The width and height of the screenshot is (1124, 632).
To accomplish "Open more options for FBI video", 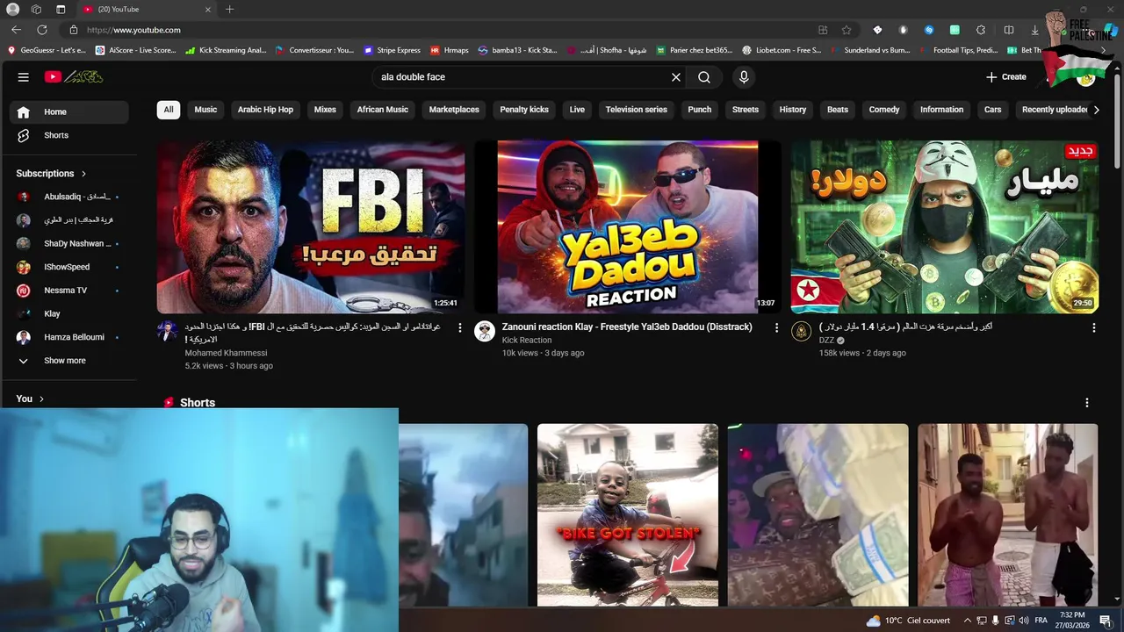I will pos(459,327).
